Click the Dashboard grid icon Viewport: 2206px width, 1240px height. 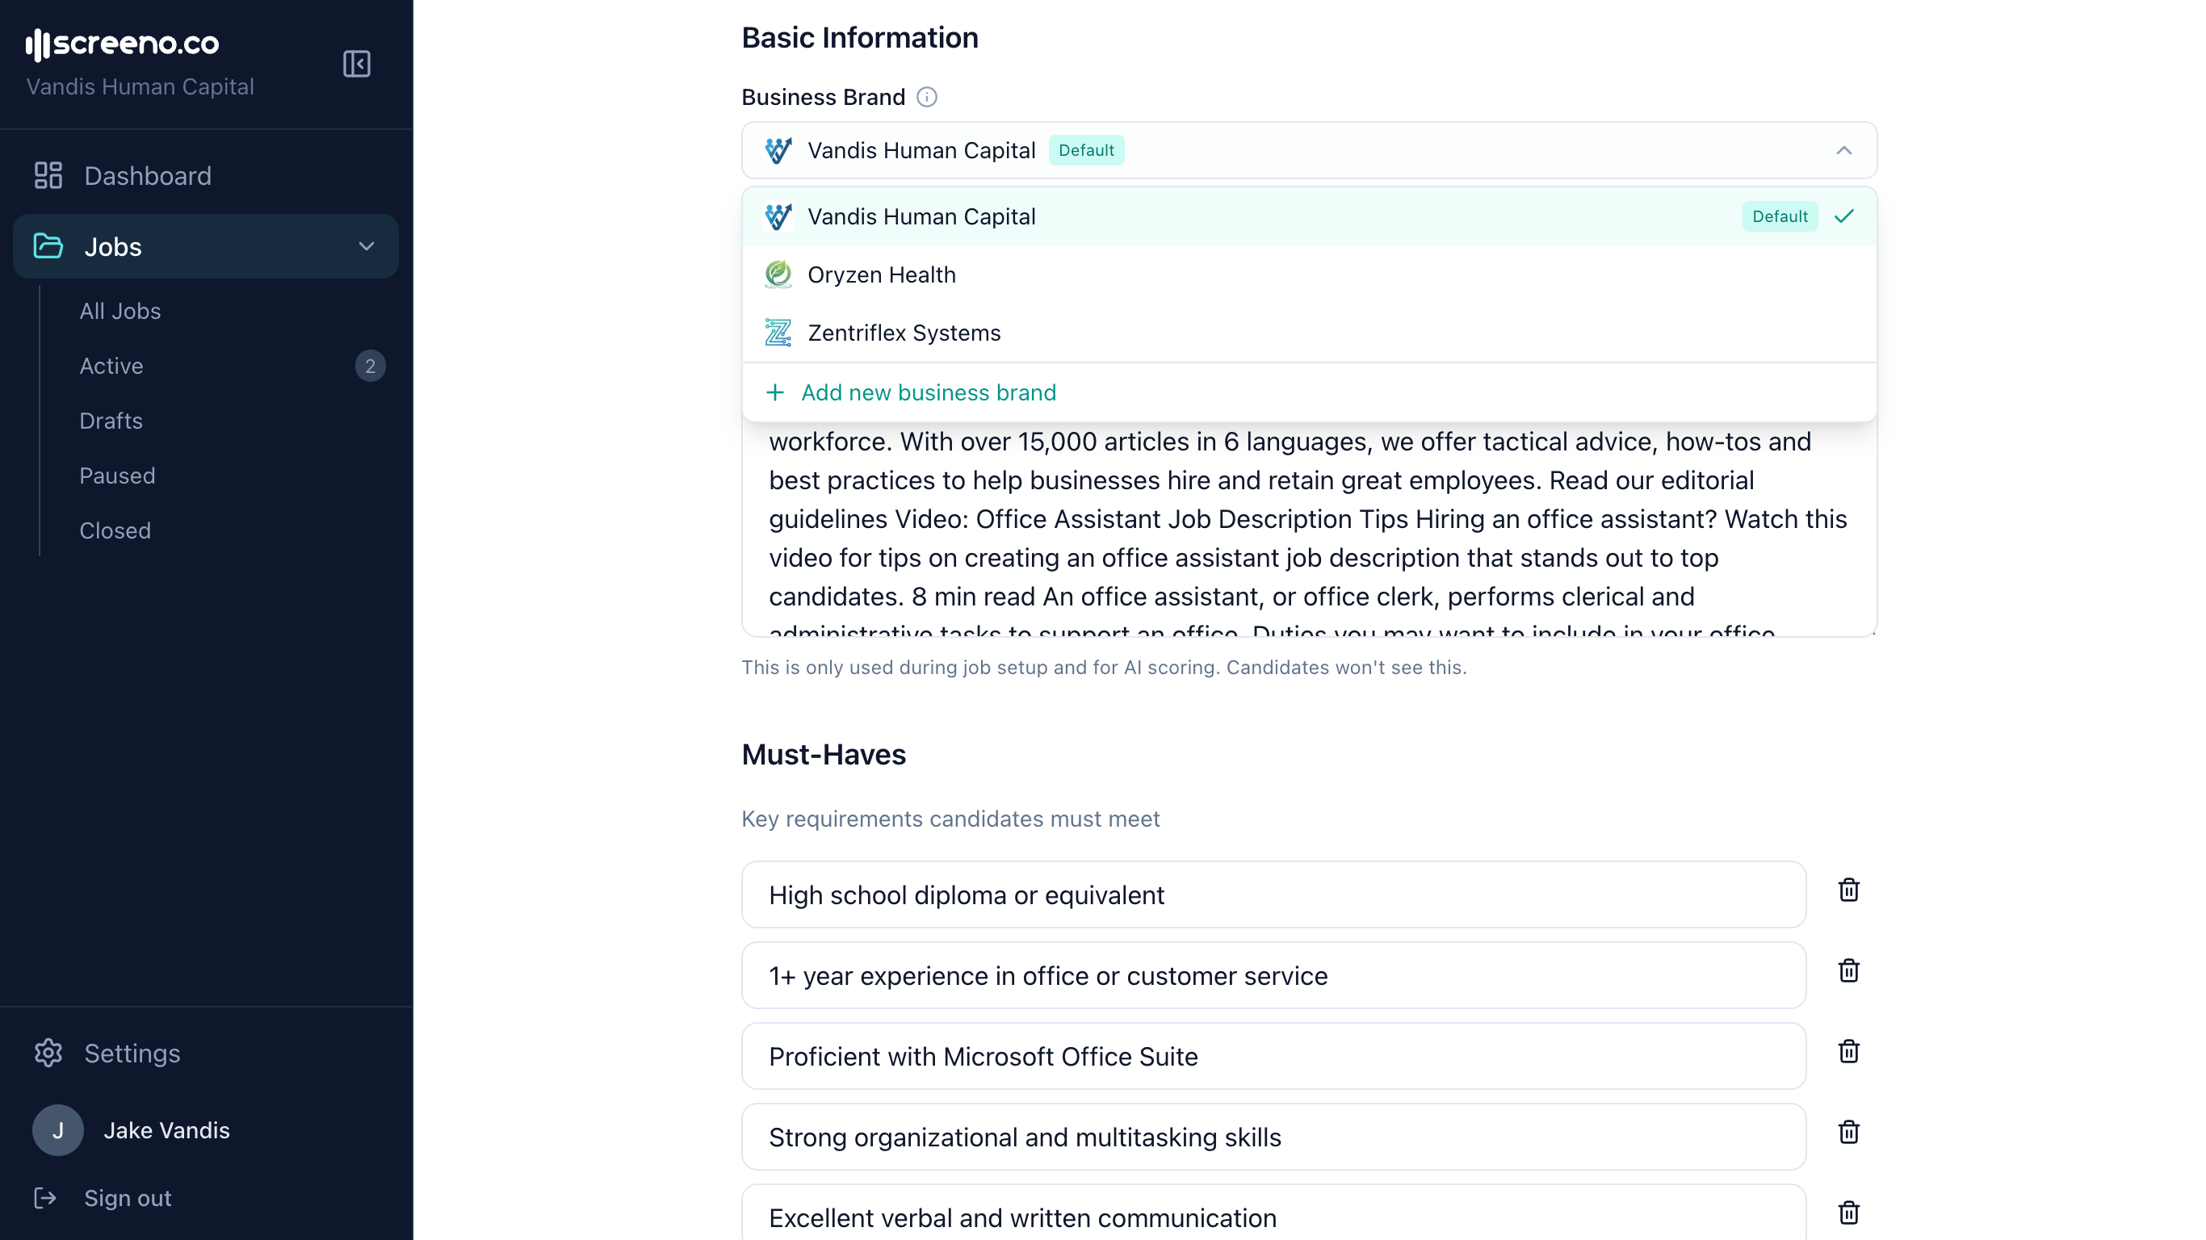(48, 174)
